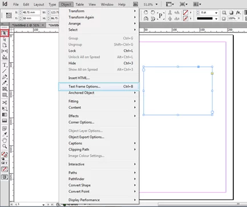
Task: Open the Bridge icon in application bar
Action: pos(135,4)
